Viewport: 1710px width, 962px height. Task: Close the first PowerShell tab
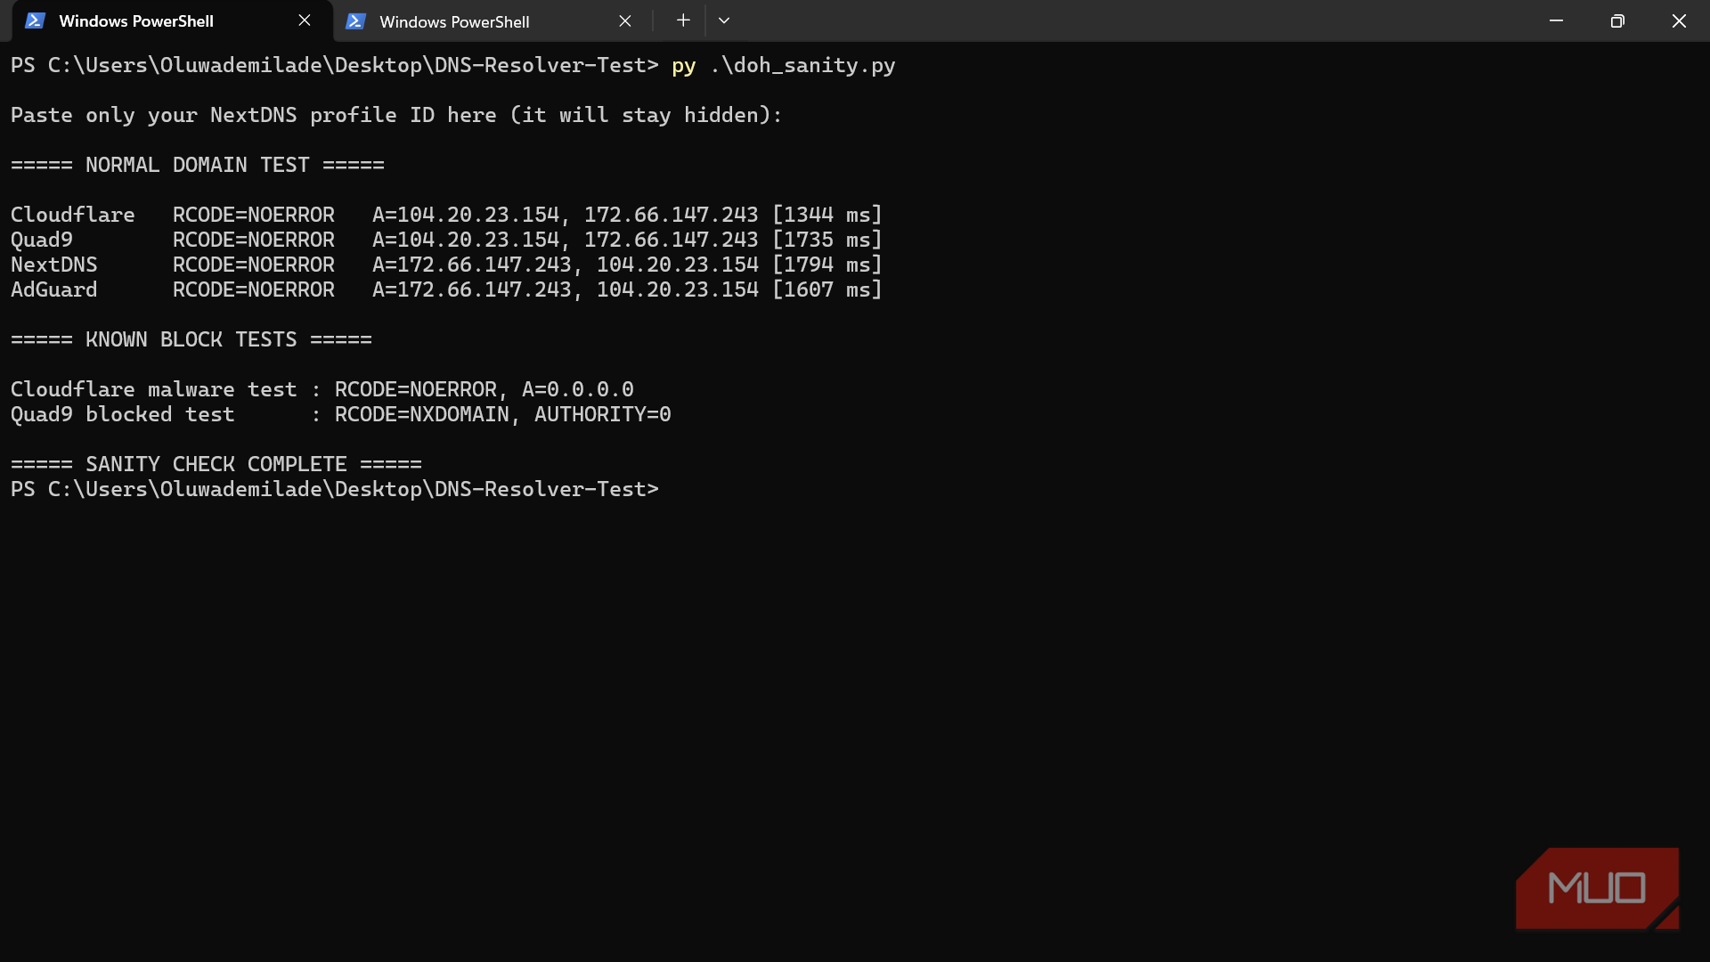(305, 20)
